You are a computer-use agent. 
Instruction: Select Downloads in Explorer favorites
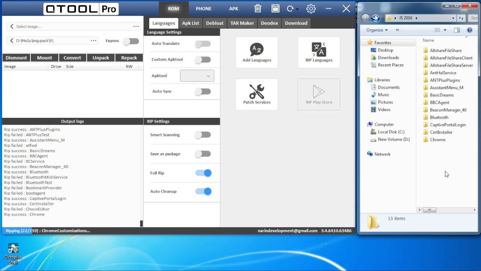pyautogui.click(x=388, y=58)
